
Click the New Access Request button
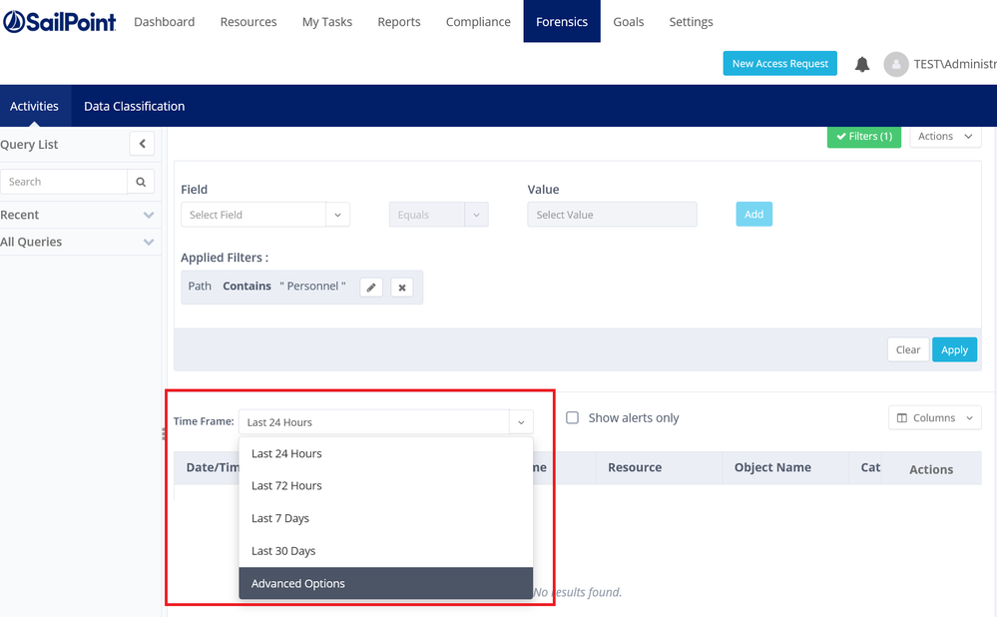click(x=779, y=64)
